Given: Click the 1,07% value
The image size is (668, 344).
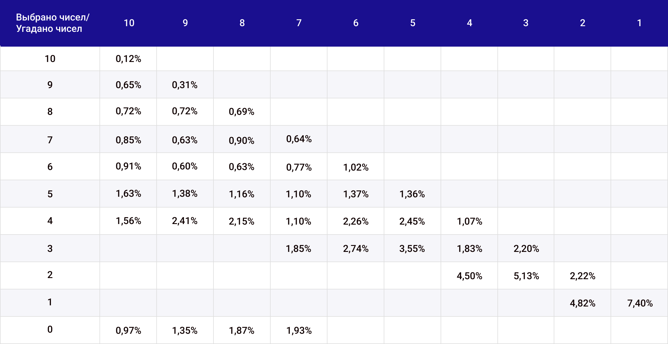Looking at the screenshot, I should tap(469, 221).
